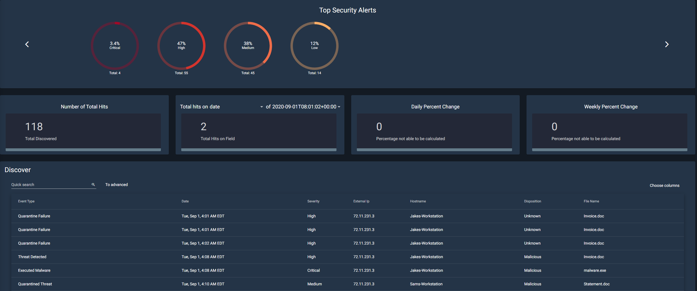
Task: Go to previous alerts carousel slide
Action: (27, 44)
